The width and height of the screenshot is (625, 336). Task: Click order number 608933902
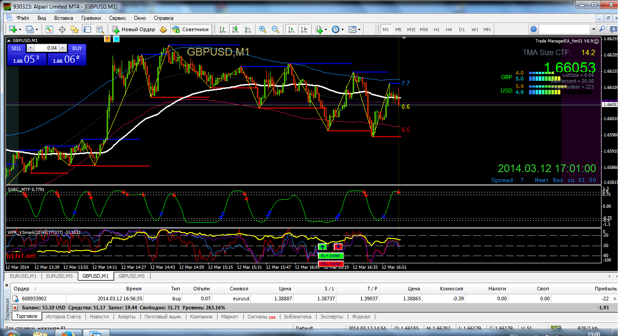click(35, 299)
